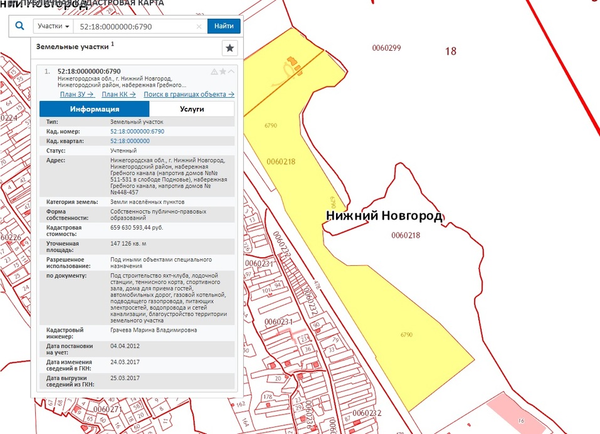Screen dimensions: 600x434
Task: Click into the cadastral number search field
Action: point(135,26)
